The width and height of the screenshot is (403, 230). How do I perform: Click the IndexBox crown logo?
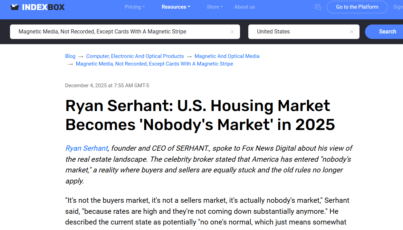point(15,7)
